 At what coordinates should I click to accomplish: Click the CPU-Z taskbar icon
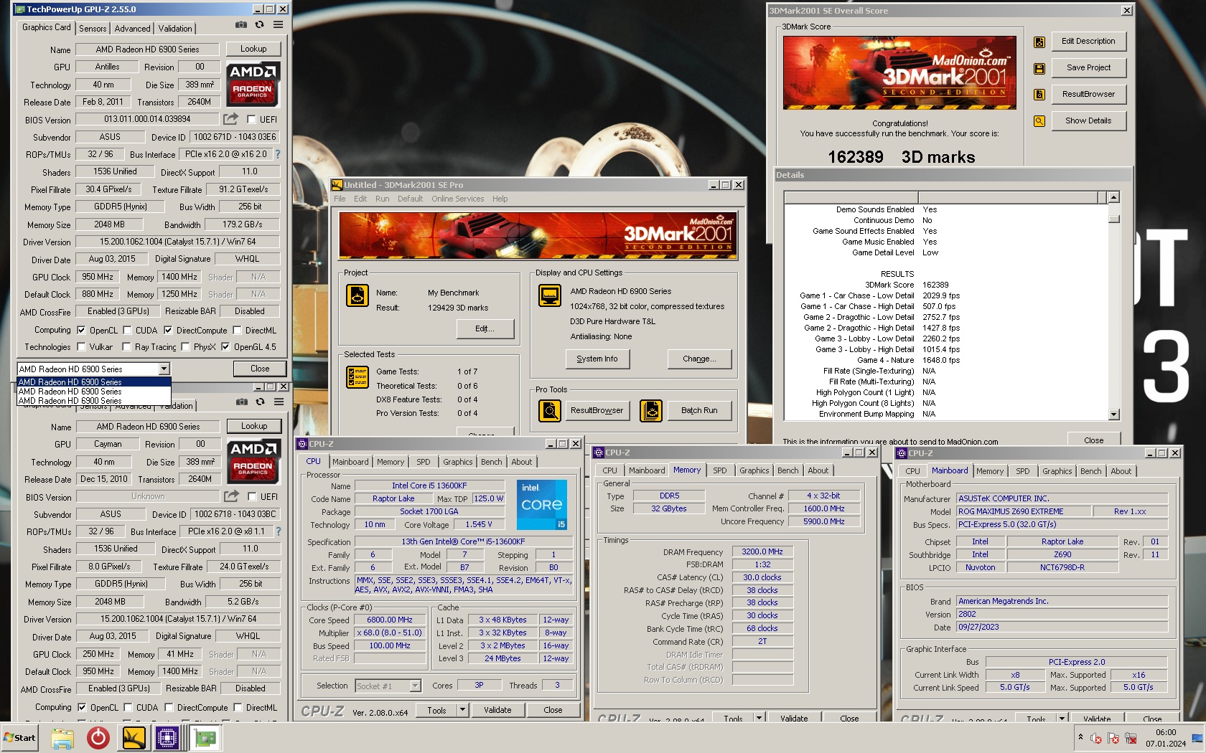tap(167, 738)
